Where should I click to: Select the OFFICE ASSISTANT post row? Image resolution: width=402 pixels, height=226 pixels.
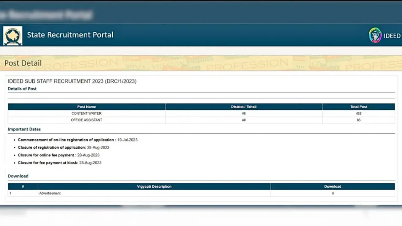coord(86,120)
